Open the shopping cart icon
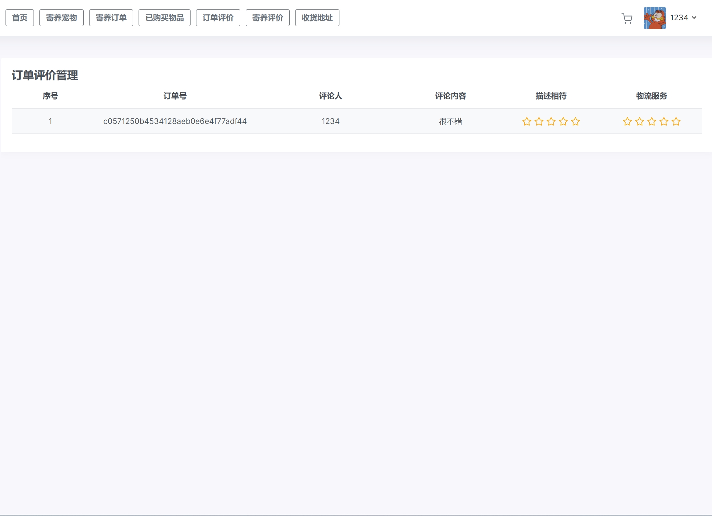This screenshot has width=712, height=516. [627, 18]
